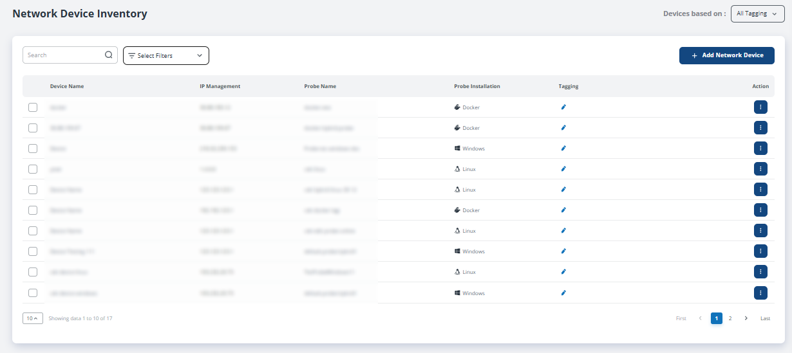Click the Docker icon in the first row
The height and width of the screenshot is (353, 792).
(457, 107)
